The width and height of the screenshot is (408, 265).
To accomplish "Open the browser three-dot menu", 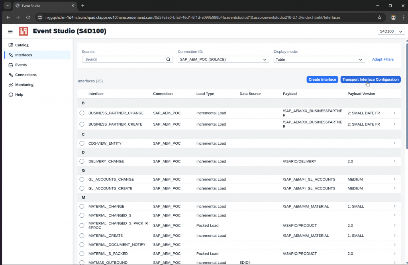I will tap(402, 17).
